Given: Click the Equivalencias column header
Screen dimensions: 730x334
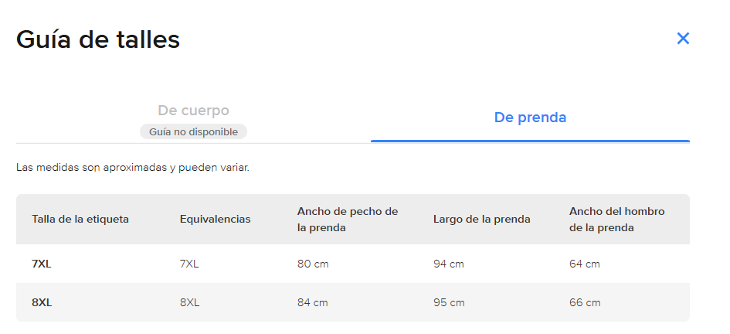Looking at the screenshot, I should pyautogui.click(x=215, y=219).
